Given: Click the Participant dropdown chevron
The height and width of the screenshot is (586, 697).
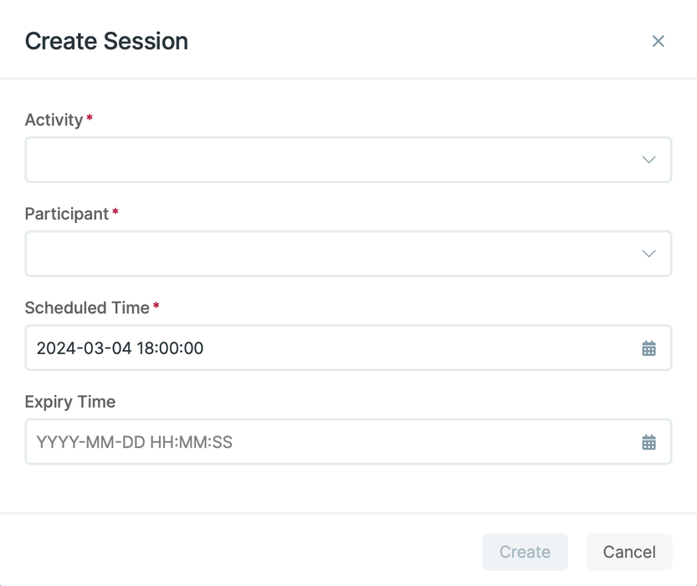Looking at the screenshot, I should coord(648,253).
